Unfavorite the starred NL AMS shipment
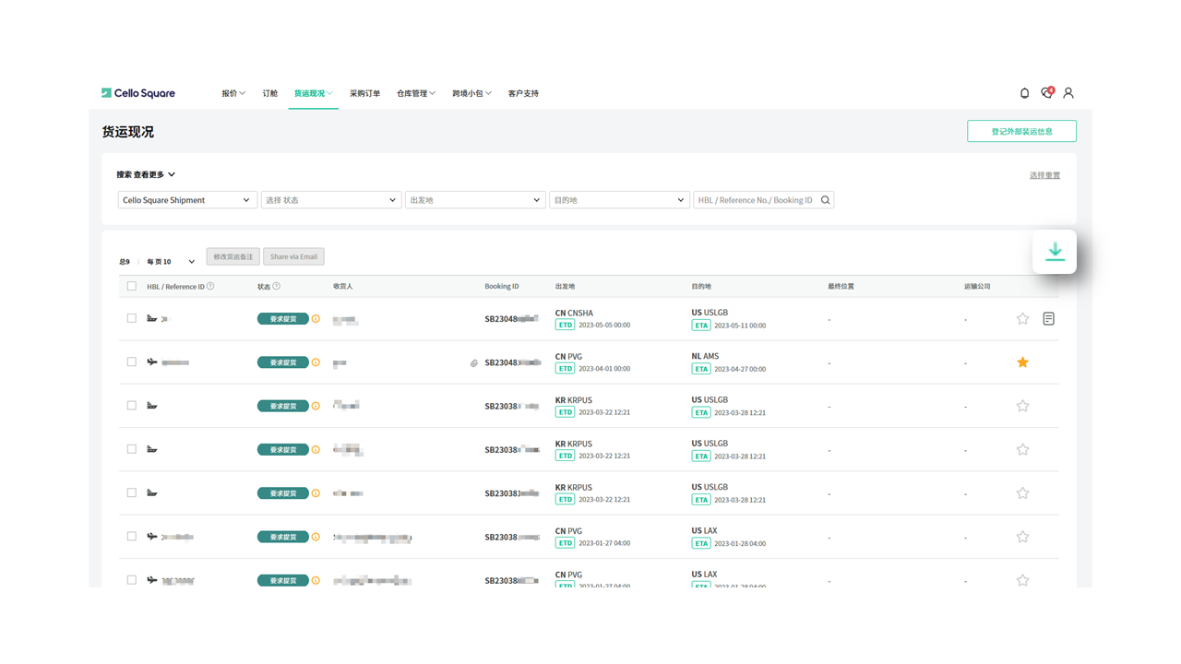Image resolution: width=1181 pixels, height=664 pixels. (x=1022, y=362)
